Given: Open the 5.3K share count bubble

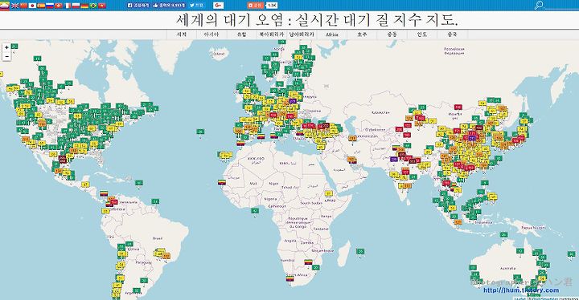Looking at the screenshot, I should tap(272, 6).
